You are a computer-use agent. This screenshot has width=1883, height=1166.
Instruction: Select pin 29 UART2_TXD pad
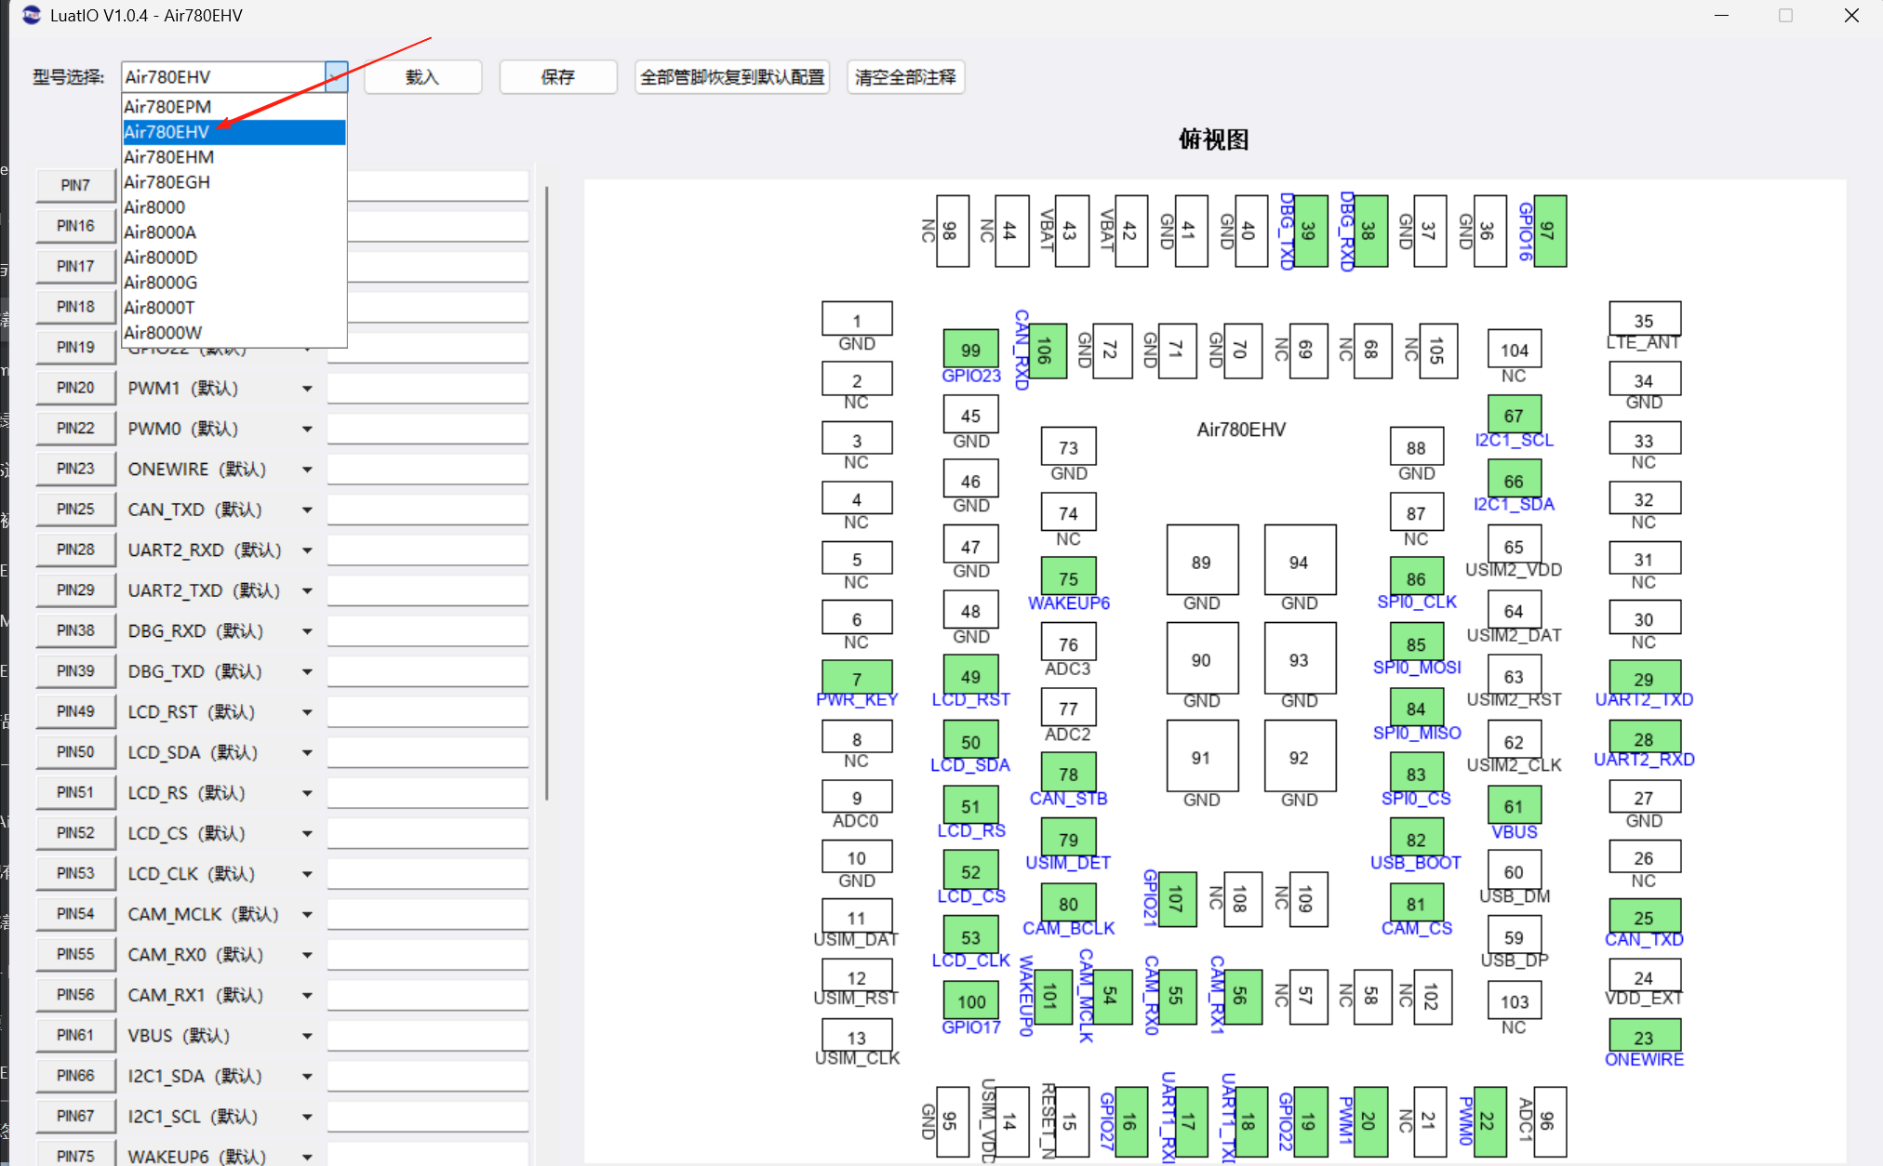point(1644,677)
